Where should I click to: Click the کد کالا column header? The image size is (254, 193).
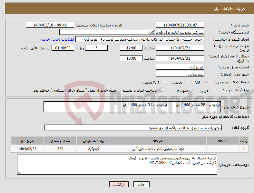(x=223, y=141)
